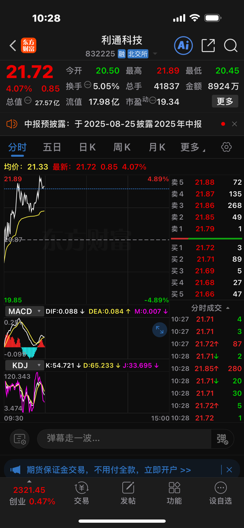Screen dimensions: 244x528
Task: Open the 中报预披露 announcement text
Action: click(x=113, y=124)
